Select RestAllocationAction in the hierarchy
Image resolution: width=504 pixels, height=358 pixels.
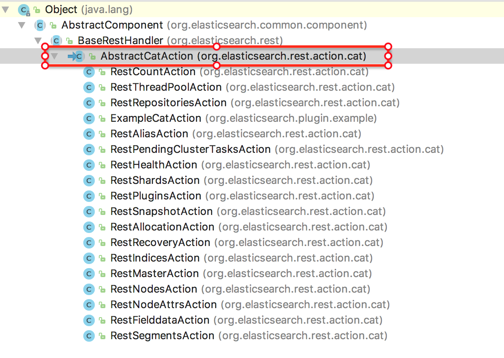pos(249,227)
